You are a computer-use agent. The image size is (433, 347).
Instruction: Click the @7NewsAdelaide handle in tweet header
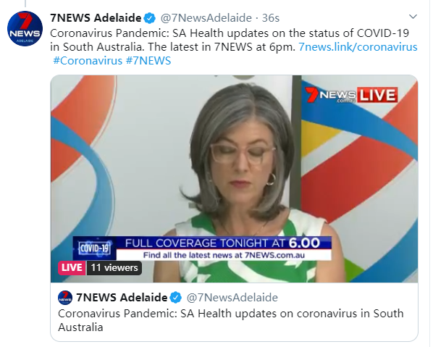coord(206,18)
